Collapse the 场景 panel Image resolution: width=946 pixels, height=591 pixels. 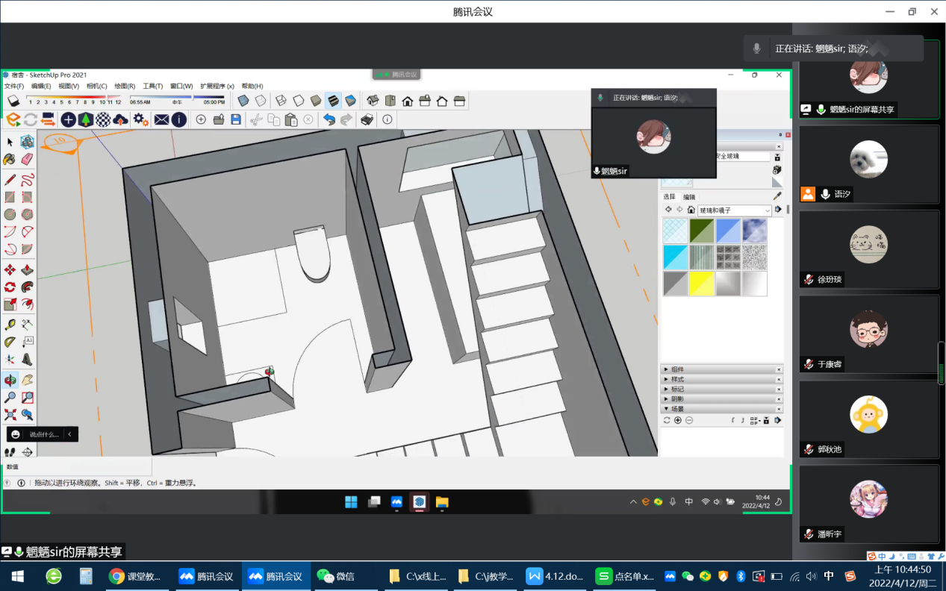click(666, 409)
